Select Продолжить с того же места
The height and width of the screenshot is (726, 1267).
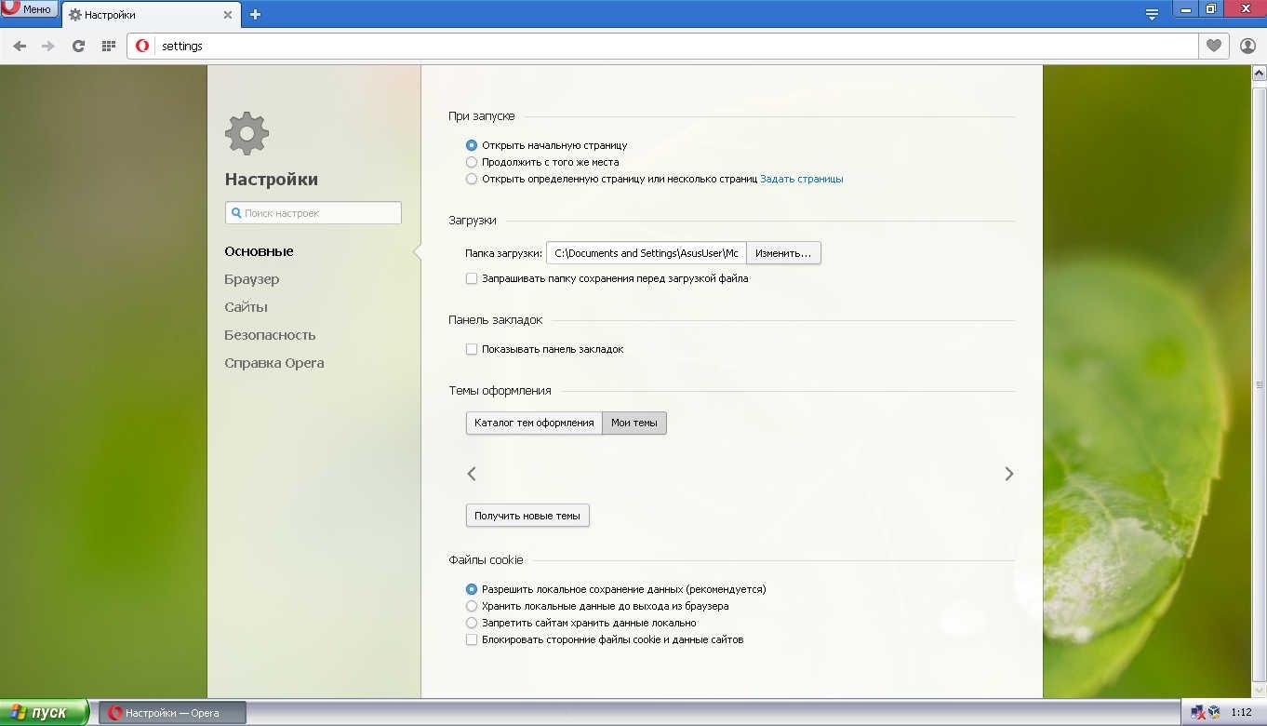pos(472,162)
